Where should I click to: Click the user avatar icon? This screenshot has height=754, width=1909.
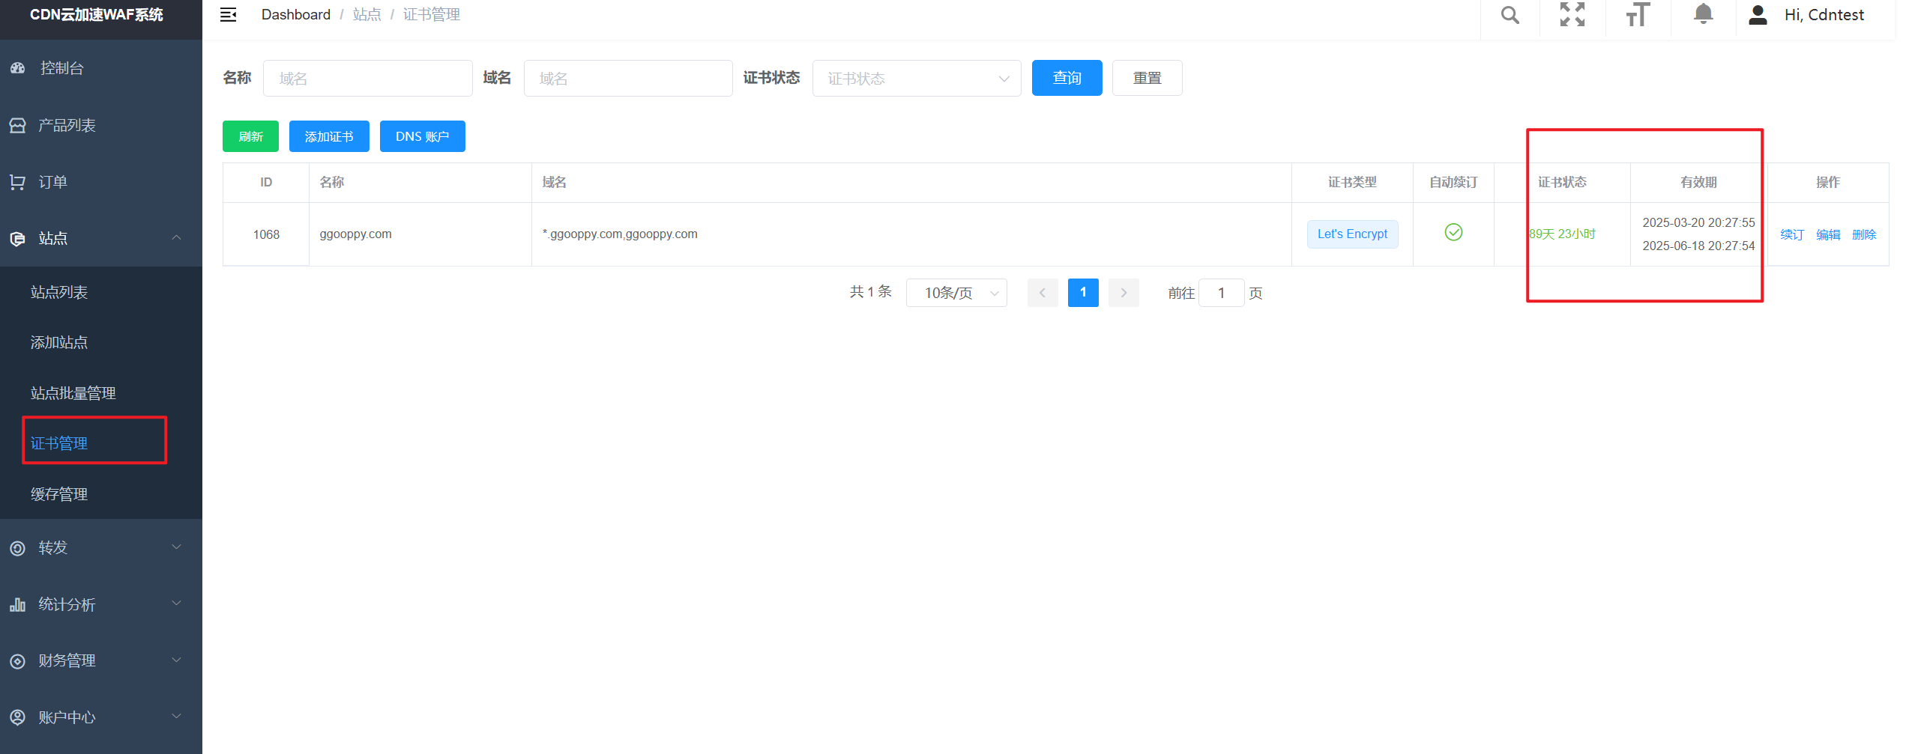[x=1758, y=15]
